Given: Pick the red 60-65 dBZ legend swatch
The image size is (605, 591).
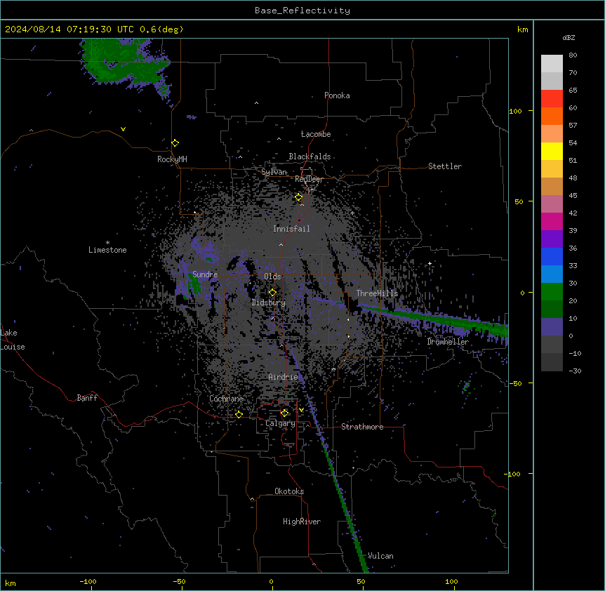Looking at the screenshot, I should click(552, 99).
